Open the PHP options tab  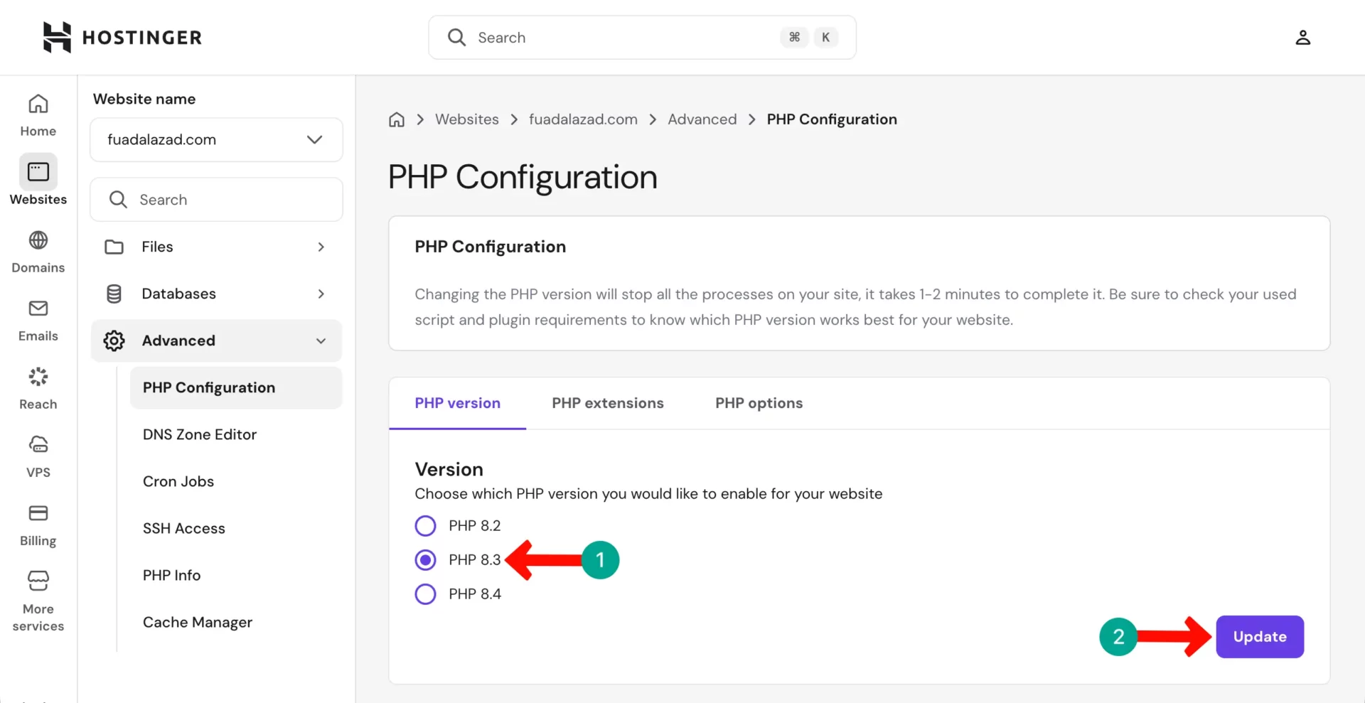tap(759, 403)
